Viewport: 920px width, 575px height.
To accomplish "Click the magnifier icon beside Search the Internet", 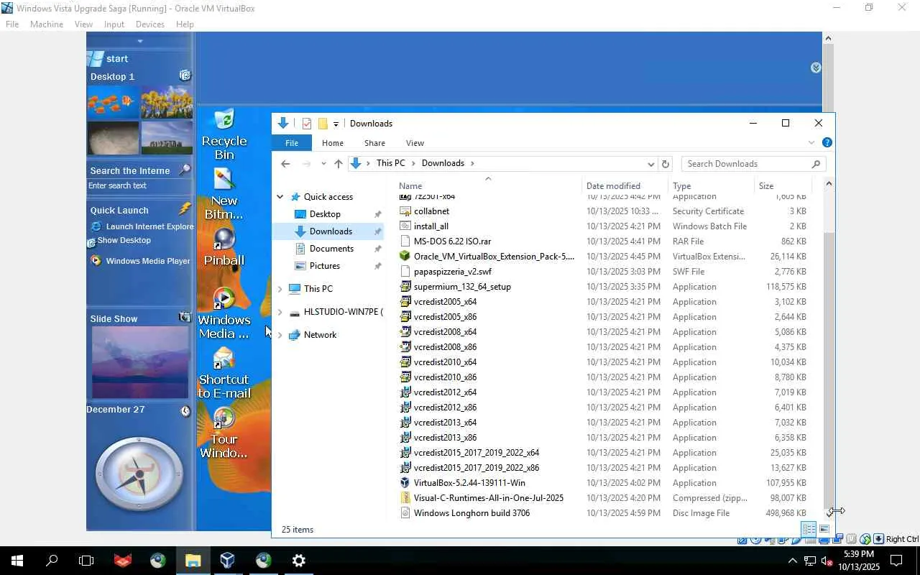I will point(185,170).
